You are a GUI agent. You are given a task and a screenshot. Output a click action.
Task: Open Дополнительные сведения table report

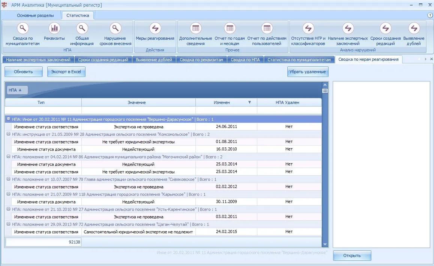point(196,34)
